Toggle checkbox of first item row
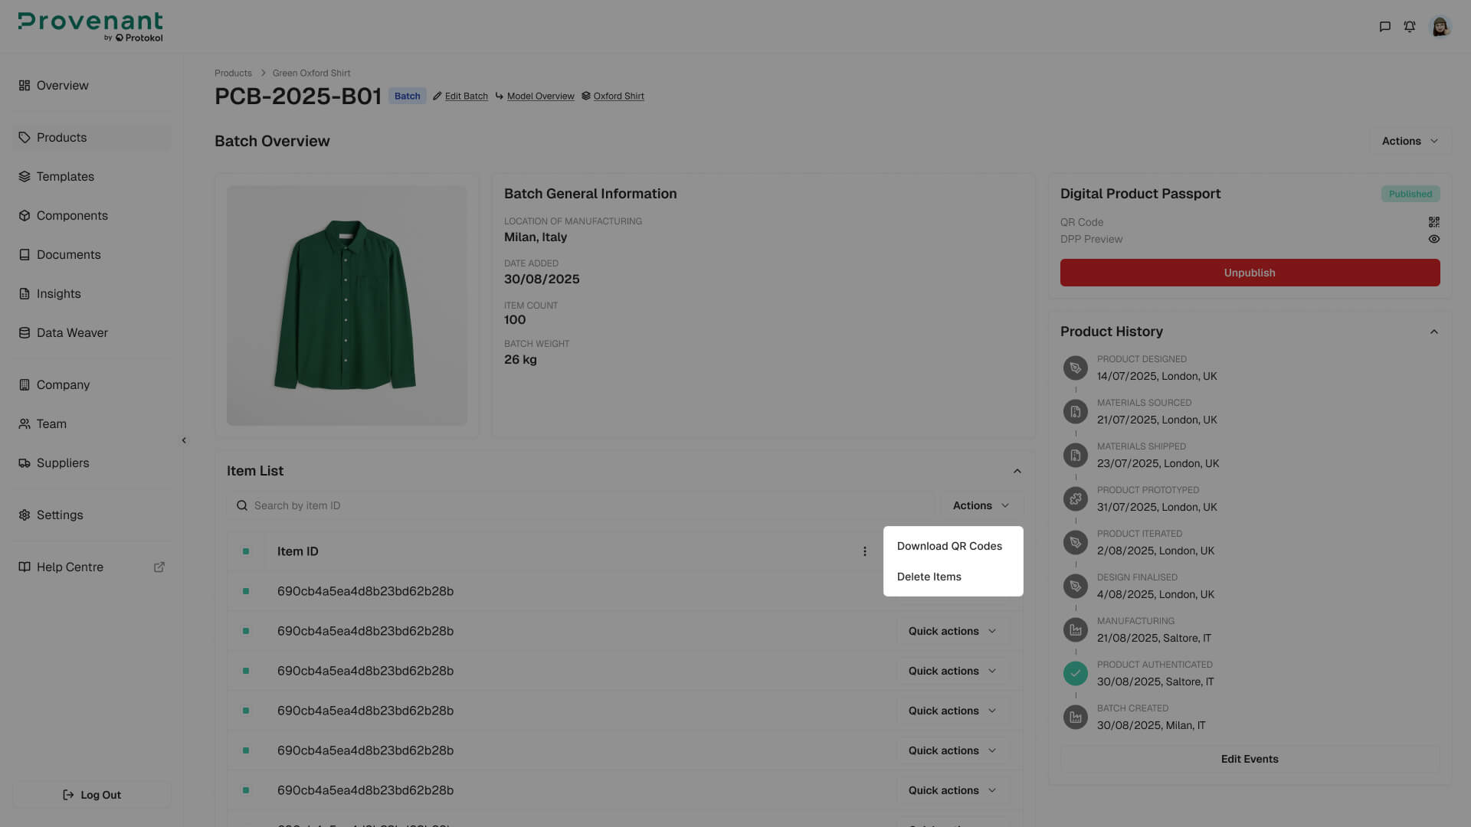The width and height of the screenshot is (1471, 827). point(246,591)
